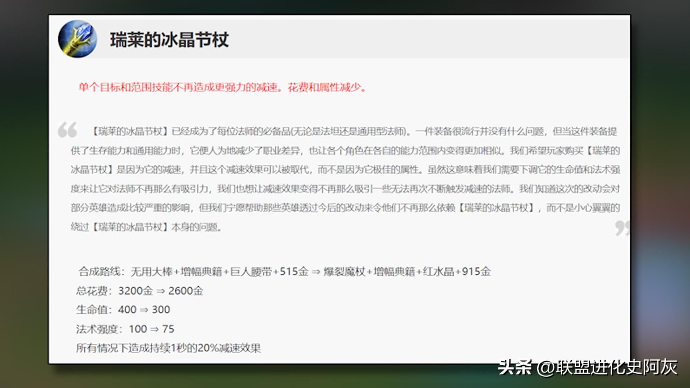The image size is (690, 388).
Task: Click the 20%减速效果 description line
Action: coord(168,348)
